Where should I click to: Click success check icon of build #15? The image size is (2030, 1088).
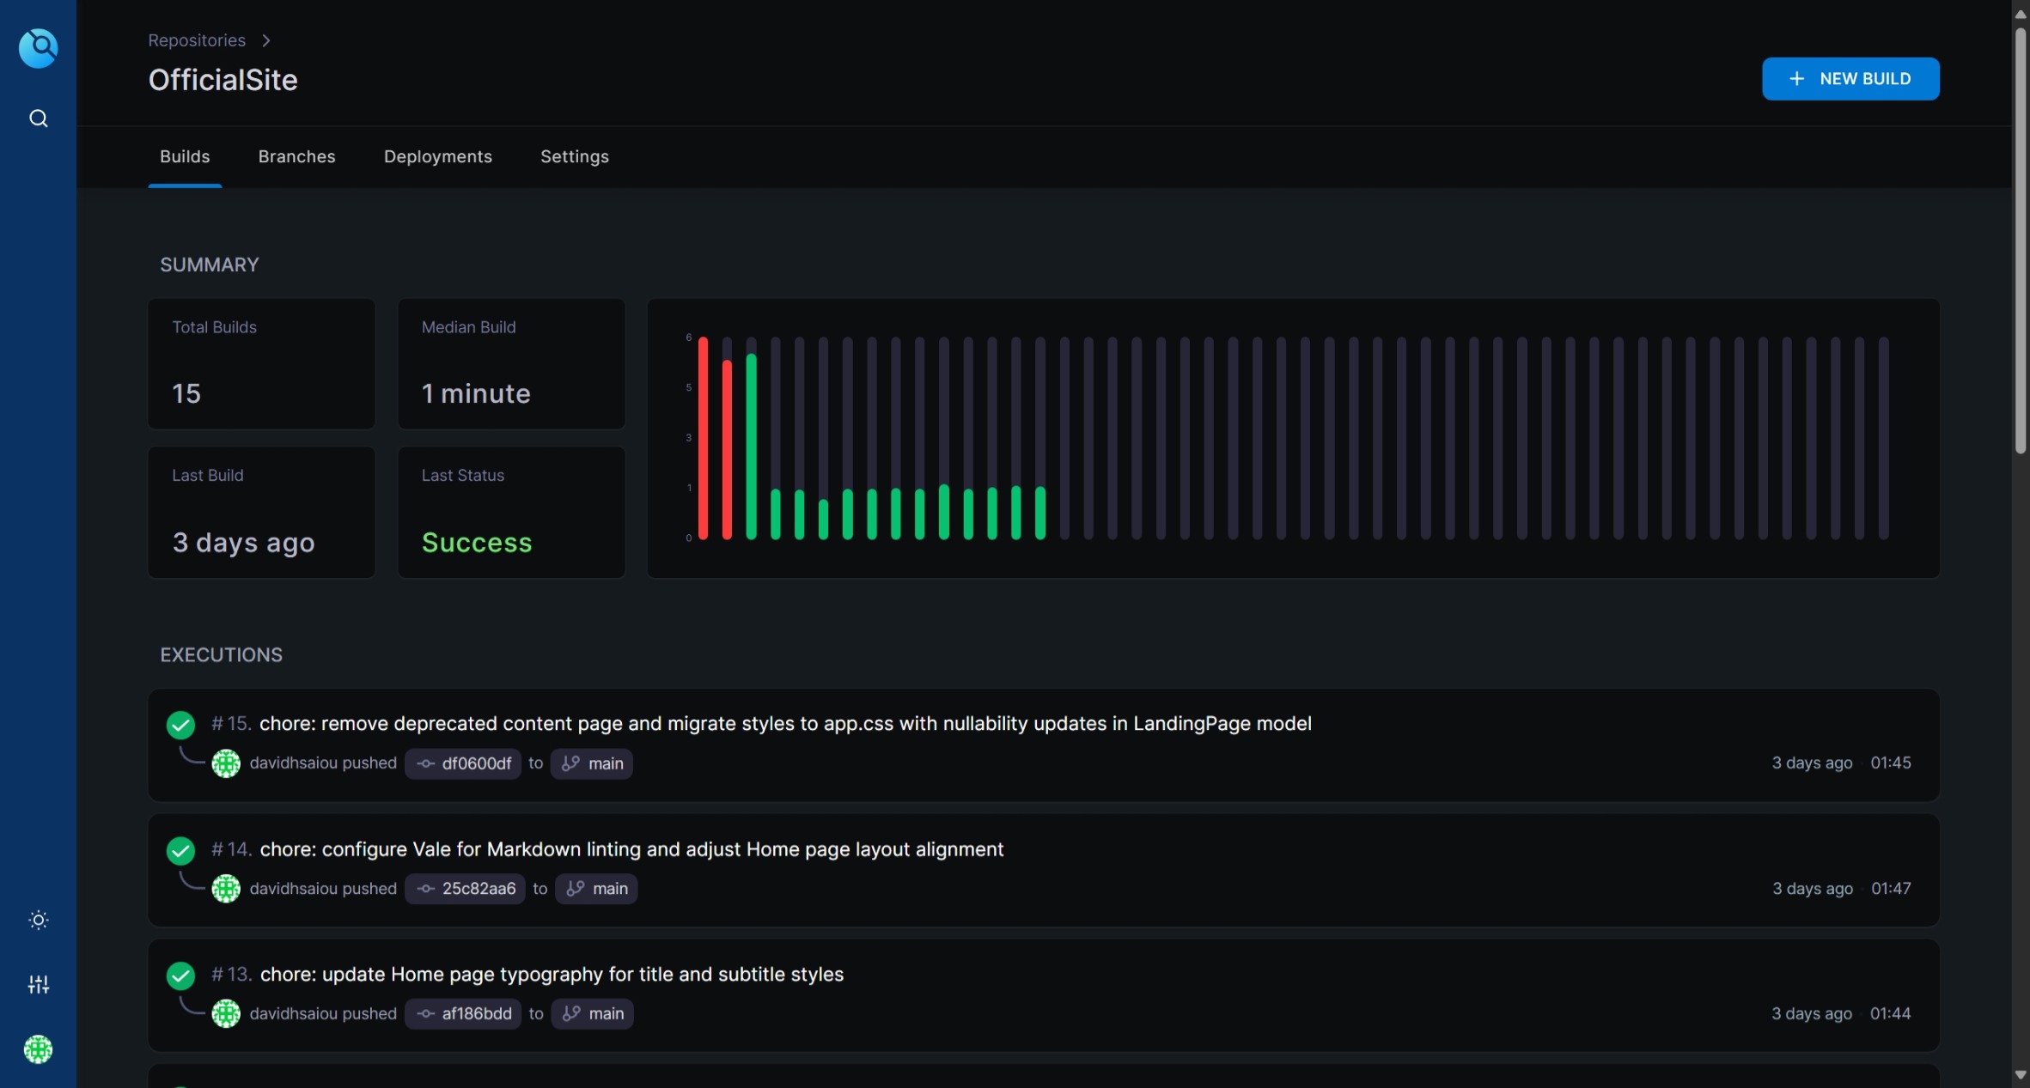(x=180, y=725)
